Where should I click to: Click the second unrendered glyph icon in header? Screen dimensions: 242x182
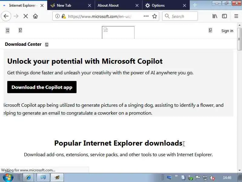20,30
